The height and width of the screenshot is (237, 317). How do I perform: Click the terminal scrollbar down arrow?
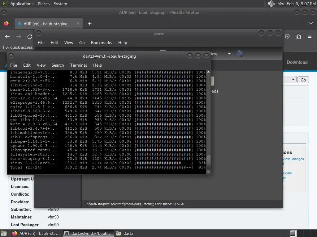[208, 172]
